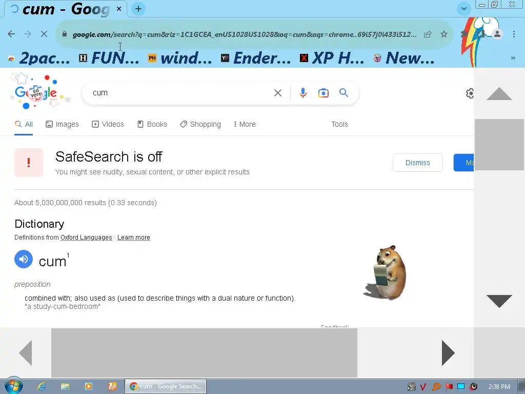Click the vertical scrollbar thumb
Screen dimensions: 525x394
click(499, 144)
